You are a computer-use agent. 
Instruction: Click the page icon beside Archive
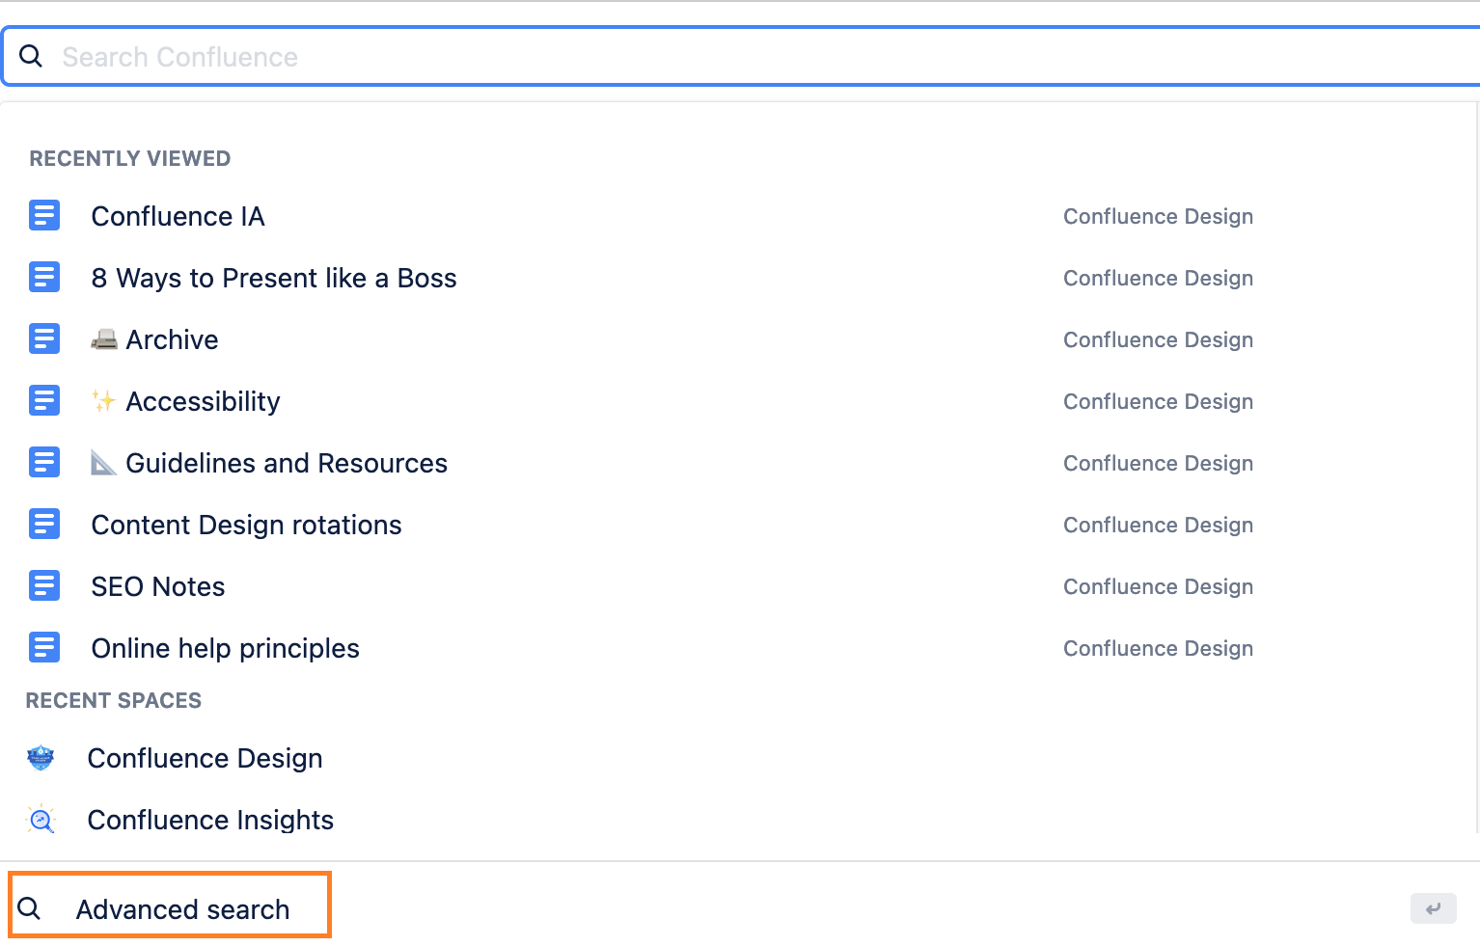pyautogui.click(x=44, y=338)
